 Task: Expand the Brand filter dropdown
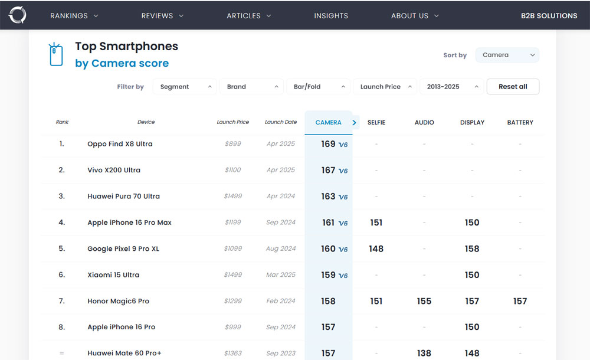(x=251, y=87)
